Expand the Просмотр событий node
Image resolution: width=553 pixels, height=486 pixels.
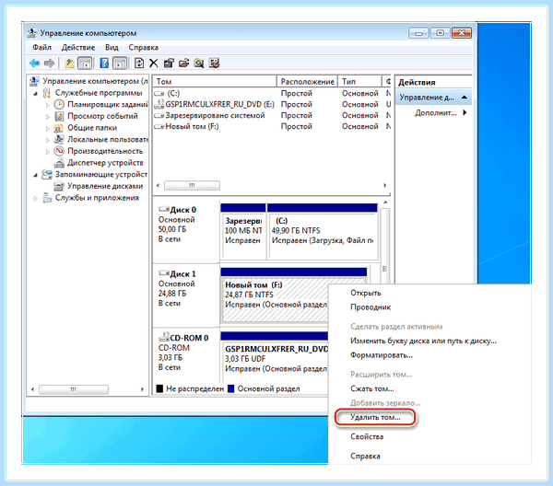coord(48,117)
